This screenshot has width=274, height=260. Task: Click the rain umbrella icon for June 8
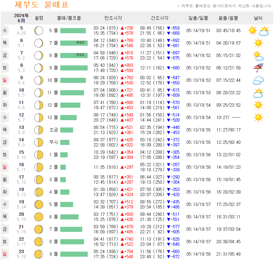coord(258,68)
